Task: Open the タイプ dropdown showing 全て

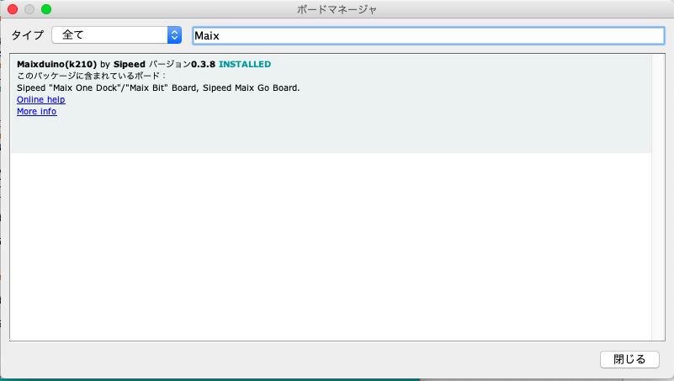Action: coord(109,35)
